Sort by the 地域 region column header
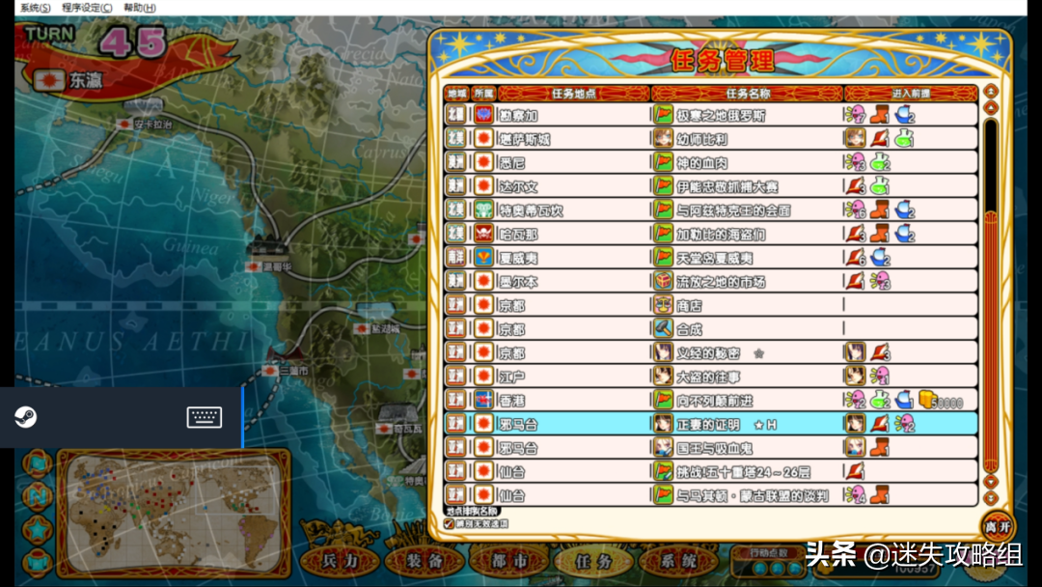 (x=457, y=94)
